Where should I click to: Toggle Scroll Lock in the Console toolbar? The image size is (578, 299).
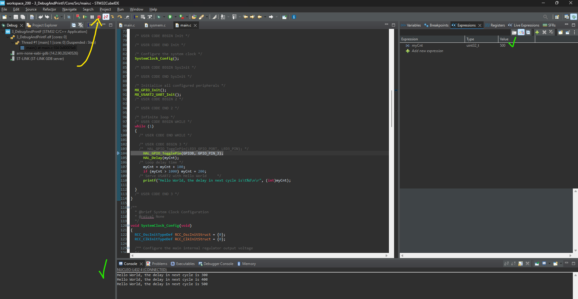(521, 264)
